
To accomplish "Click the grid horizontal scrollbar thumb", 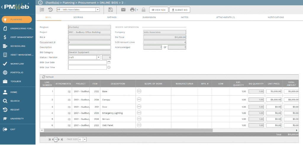I will pos(128,130).
